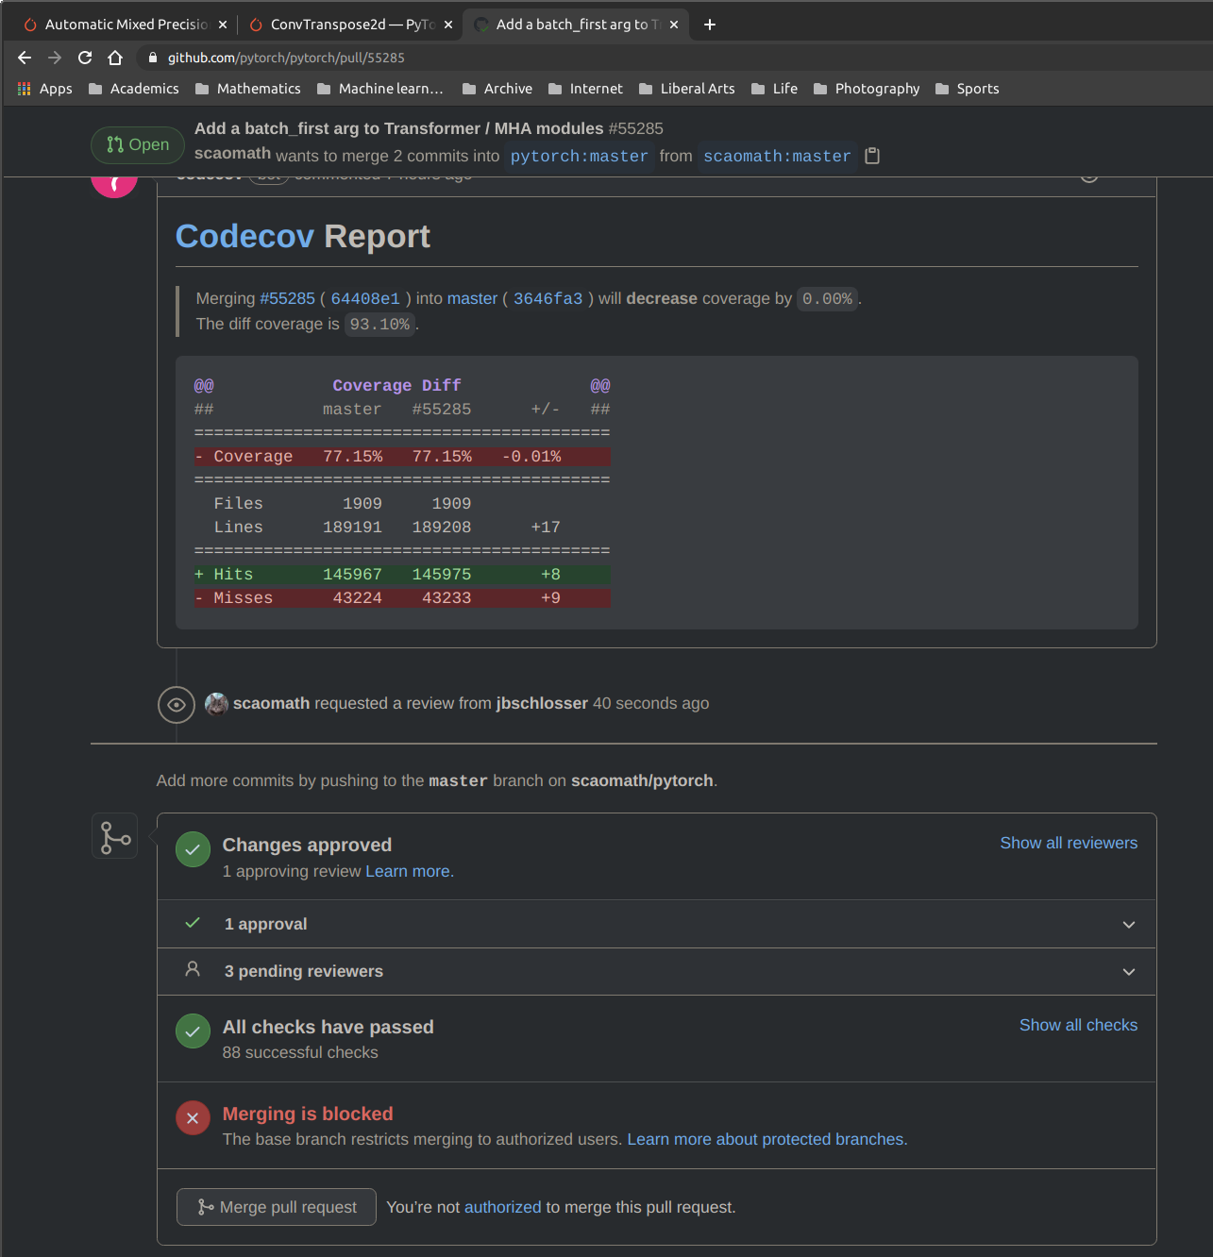Viewport: 1213px width, 1257px height.
Task: Click the Misses 43224 row
Action: point(402,598)
